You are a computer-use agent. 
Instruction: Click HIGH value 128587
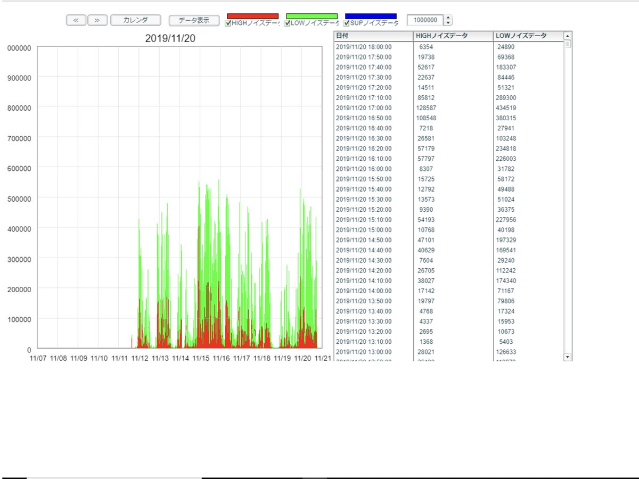[x=426, y=108]
